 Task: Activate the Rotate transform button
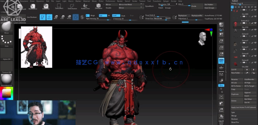(69, 17)
